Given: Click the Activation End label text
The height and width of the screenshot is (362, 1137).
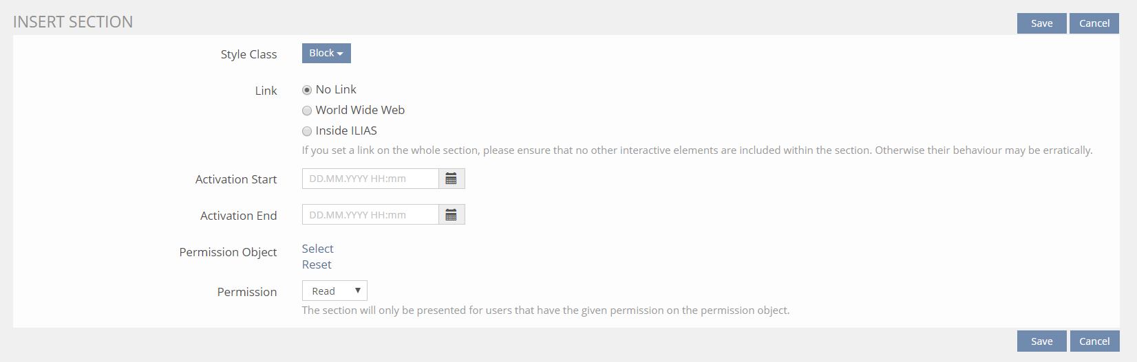Looking at the screenshot, I should (238, 216).
